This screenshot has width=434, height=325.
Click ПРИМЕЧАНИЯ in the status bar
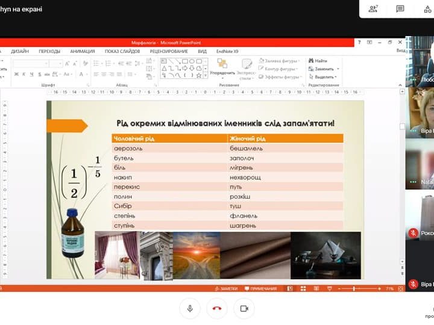(x=260, y=289)
